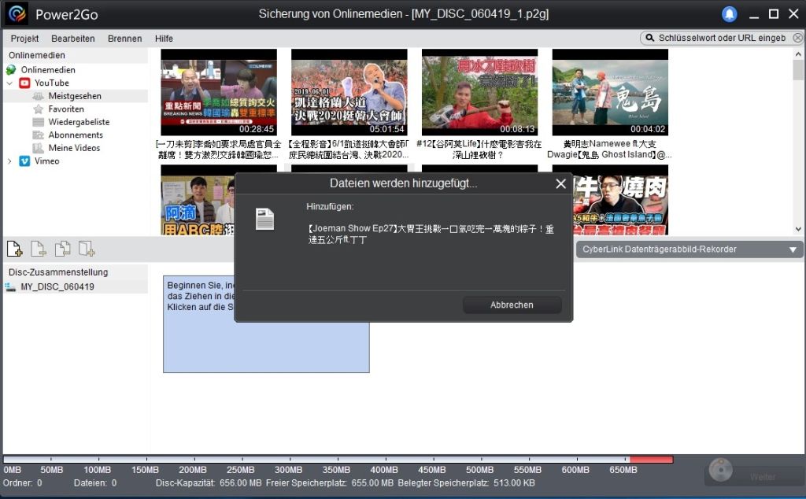Click the Ghost Island video thumbnail
The image size is (806, 499).
610,92
